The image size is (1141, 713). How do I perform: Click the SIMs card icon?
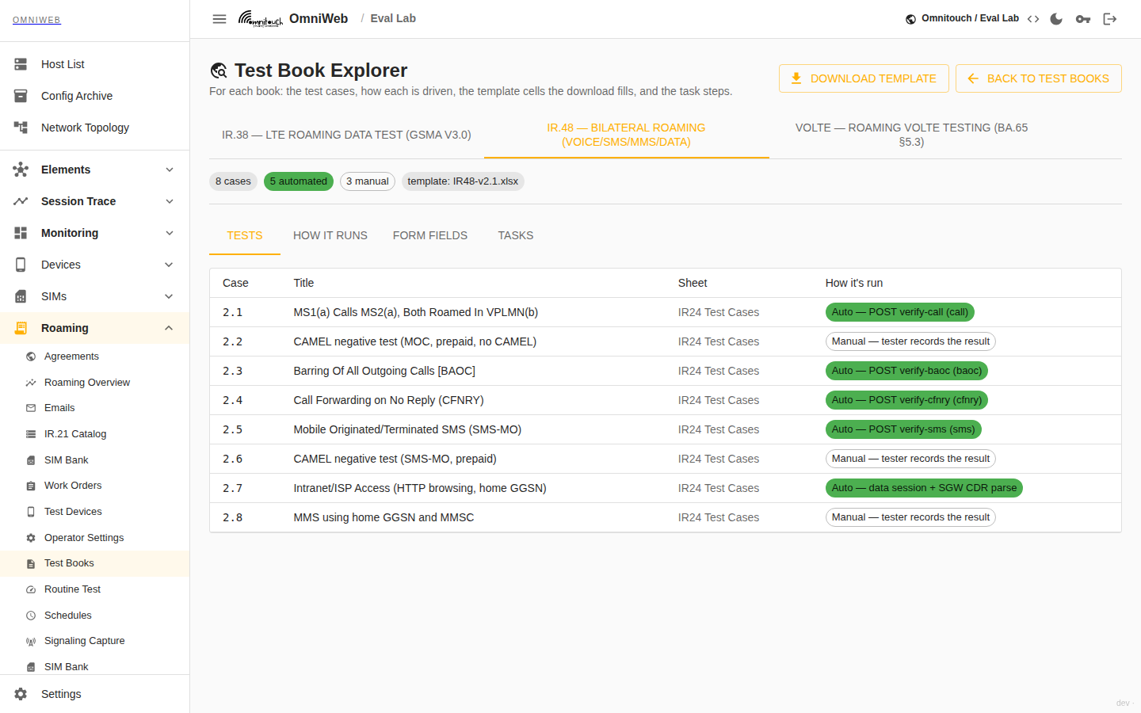21,296
